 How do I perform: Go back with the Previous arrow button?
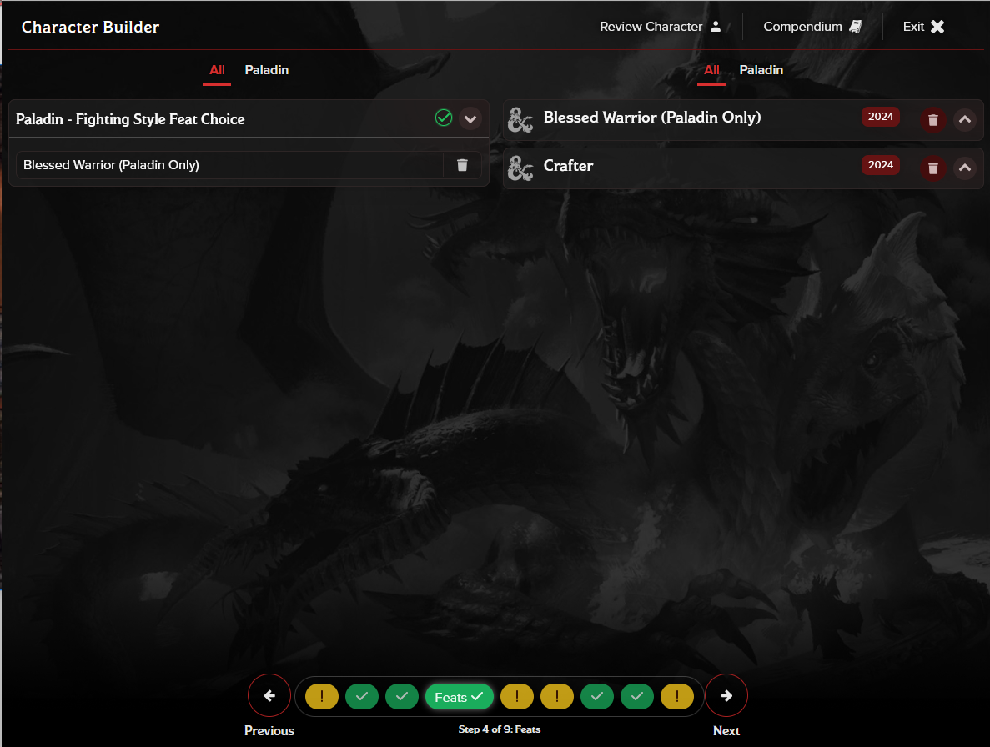pyautogui.click(x=269, y=695)
